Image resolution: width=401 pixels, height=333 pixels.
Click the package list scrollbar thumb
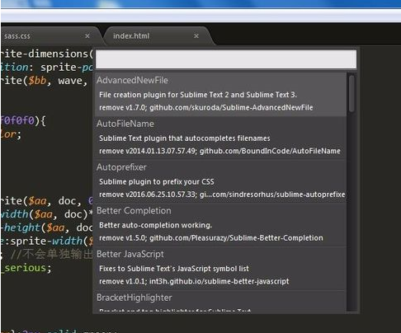pyautogui.click(x=351, y=94)
